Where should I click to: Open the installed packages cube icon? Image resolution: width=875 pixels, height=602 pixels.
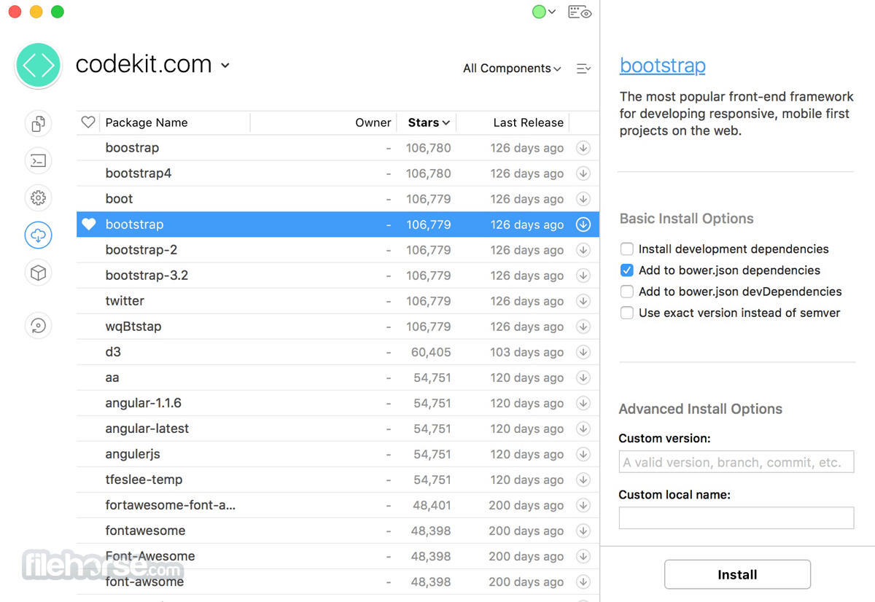(x=39, y=273)
